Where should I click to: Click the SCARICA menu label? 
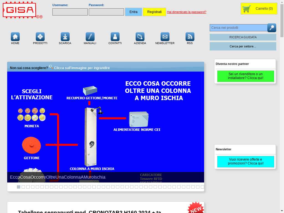65,43
